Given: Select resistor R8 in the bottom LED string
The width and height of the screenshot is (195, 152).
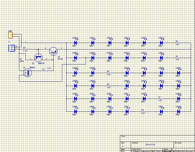Looking at the screenshot, I should click(145, 112).
